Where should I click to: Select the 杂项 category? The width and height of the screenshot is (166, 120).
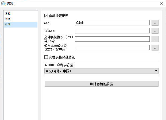(x=21, y=25)
